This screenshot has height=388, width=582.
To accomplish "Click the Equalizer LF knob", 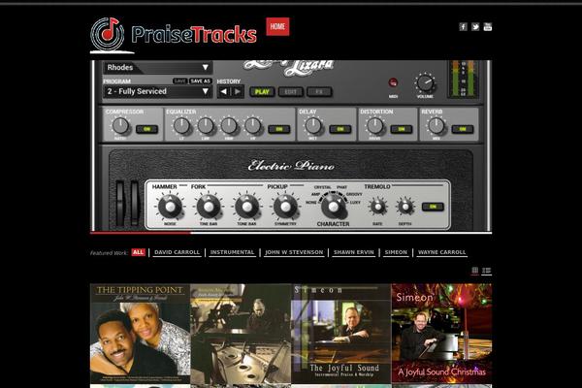I will (181, 126).
